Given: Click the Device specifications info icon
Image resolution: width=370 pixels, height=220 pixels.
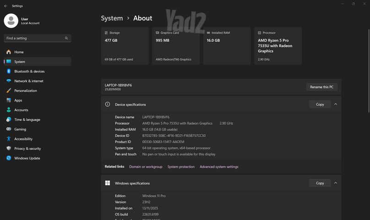Looking at the screenshot, I should (x=108, y=104).
